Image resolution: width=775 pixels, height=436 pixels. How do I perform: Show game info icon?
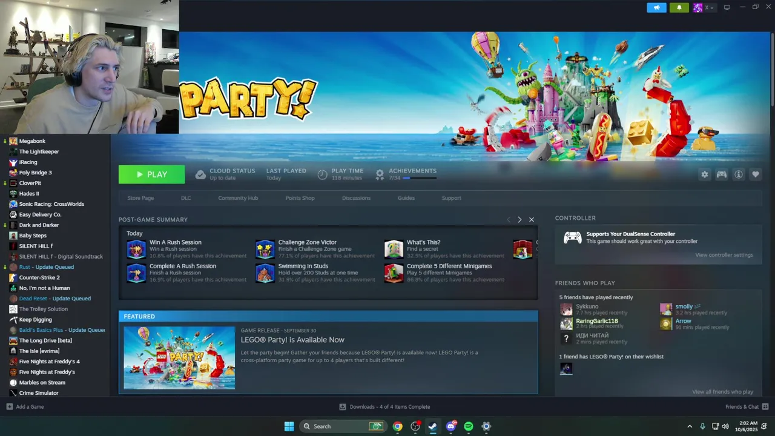[738, 174]
